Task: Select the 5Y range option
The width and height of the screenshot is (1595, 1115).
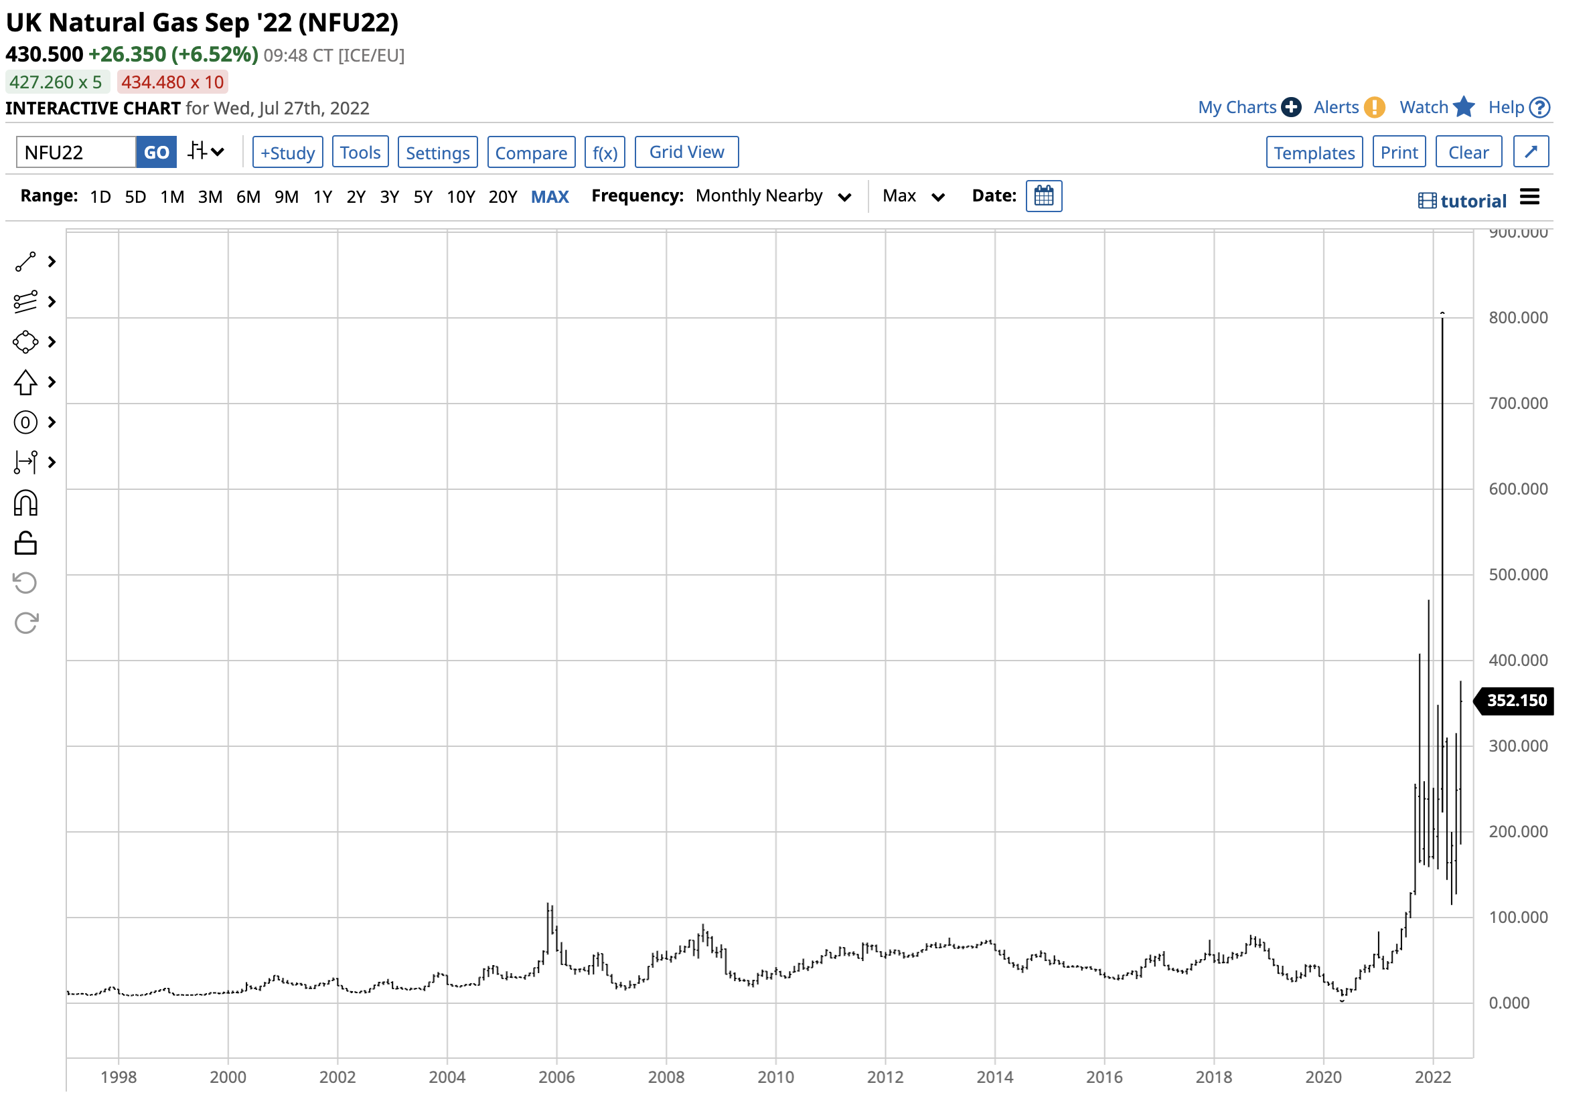Action: click(x=423, y=197)
